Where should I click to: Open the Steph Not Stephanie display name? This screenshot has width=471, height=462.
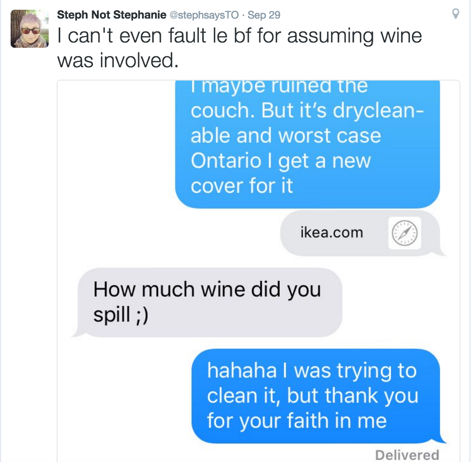point(111,15)
